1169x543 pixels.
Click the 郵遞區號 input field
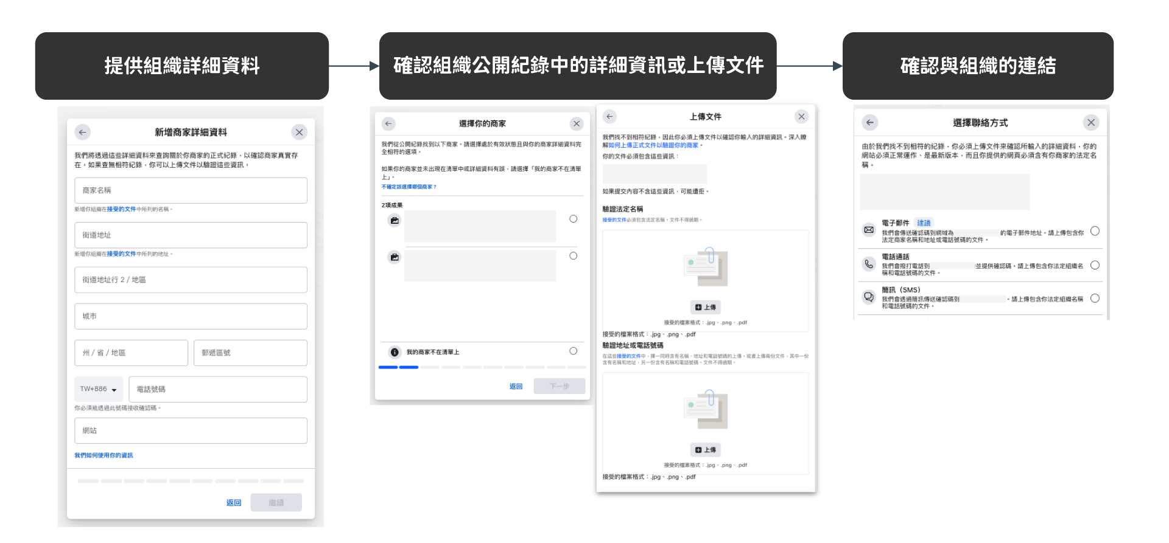click(250, 353)
